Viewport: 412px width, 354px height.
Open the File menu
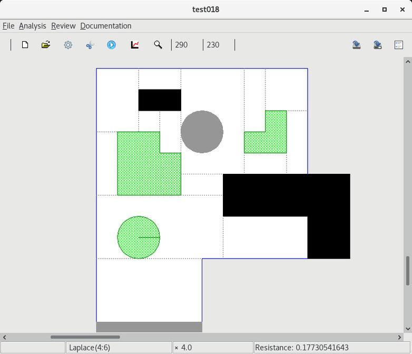tap(8, 26)
